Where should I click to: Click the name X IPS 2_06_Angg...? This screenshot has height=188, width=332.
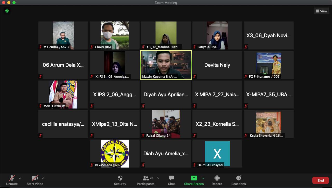pos(115,95)
